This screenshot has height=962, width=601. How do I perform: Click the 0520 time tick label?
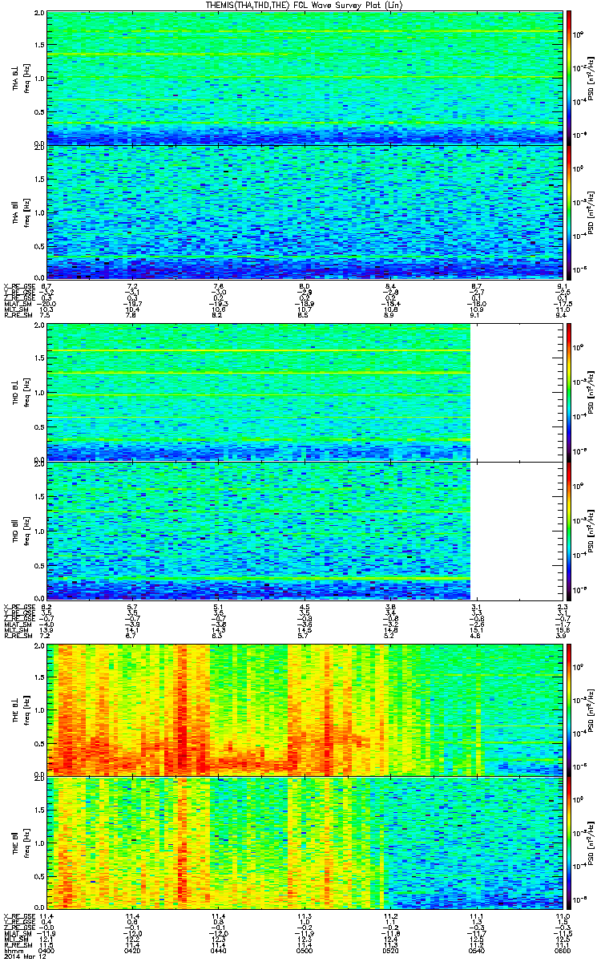[390, 951]
